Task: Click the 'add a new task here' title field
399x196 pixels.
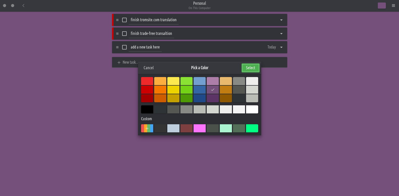Action: point(145,47)
